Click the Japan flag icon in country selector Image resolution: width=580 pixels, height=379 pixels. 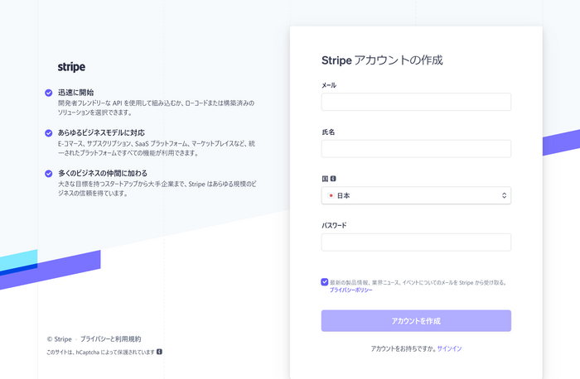[331, 195]
